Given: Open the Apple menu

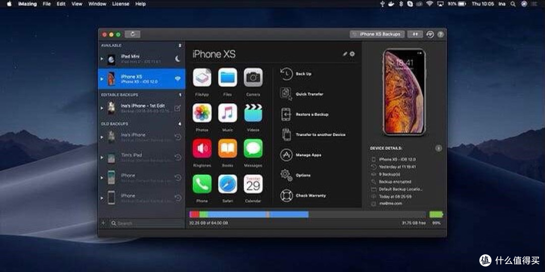Looking at the screenshot, I should coord(10,4).
